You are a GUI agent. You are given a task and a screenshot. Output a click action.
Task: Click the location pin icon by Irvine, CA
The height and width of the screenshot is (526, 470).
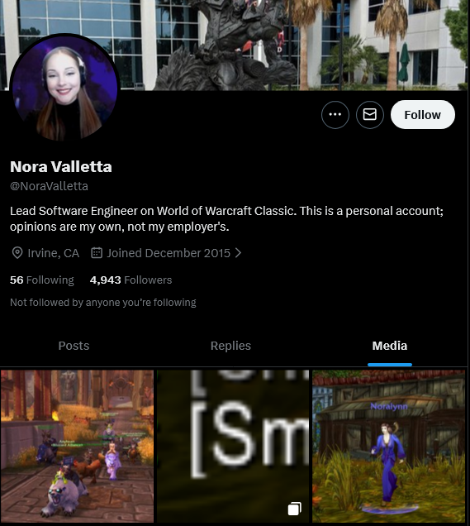[x=17, y=253]
